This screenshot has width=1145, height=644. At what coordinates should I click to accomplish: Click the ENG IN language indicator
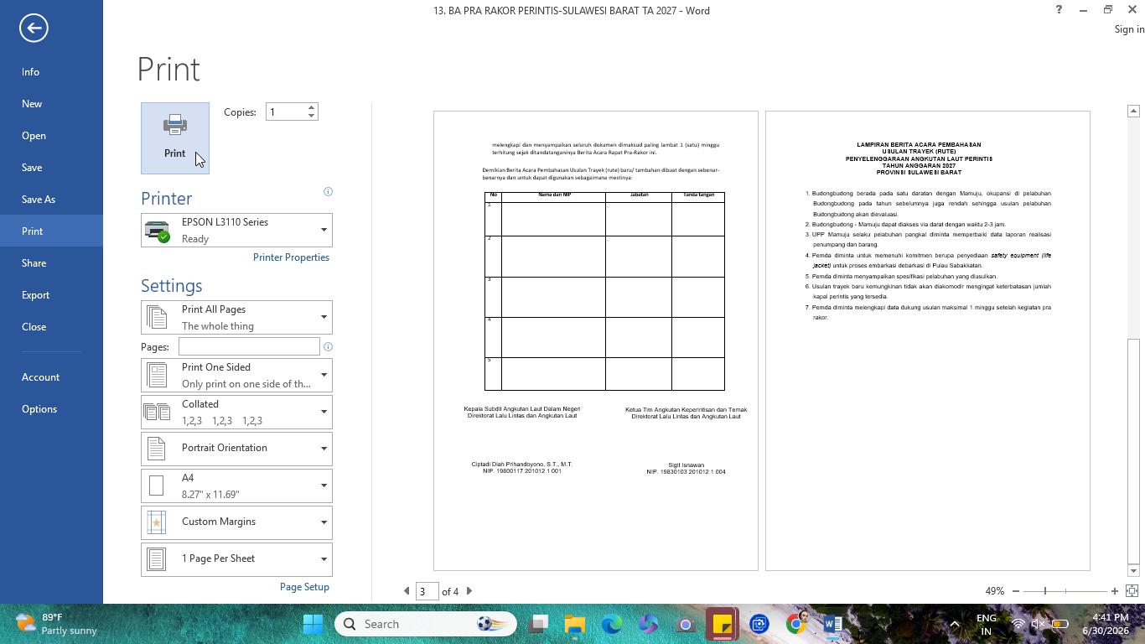click(987, 624)
